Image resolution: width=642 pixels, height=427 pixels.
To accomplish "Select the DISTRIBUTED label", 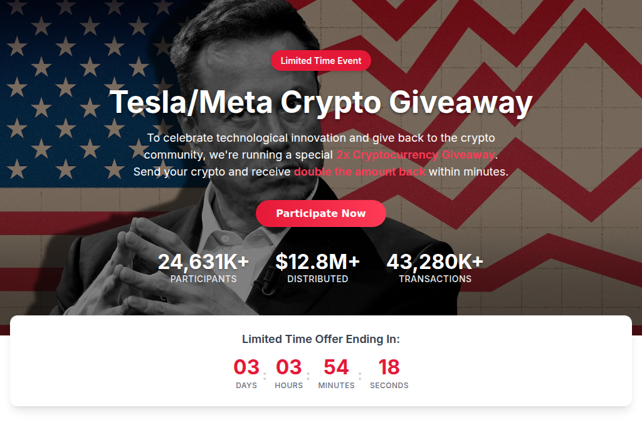I will [318, 279].
